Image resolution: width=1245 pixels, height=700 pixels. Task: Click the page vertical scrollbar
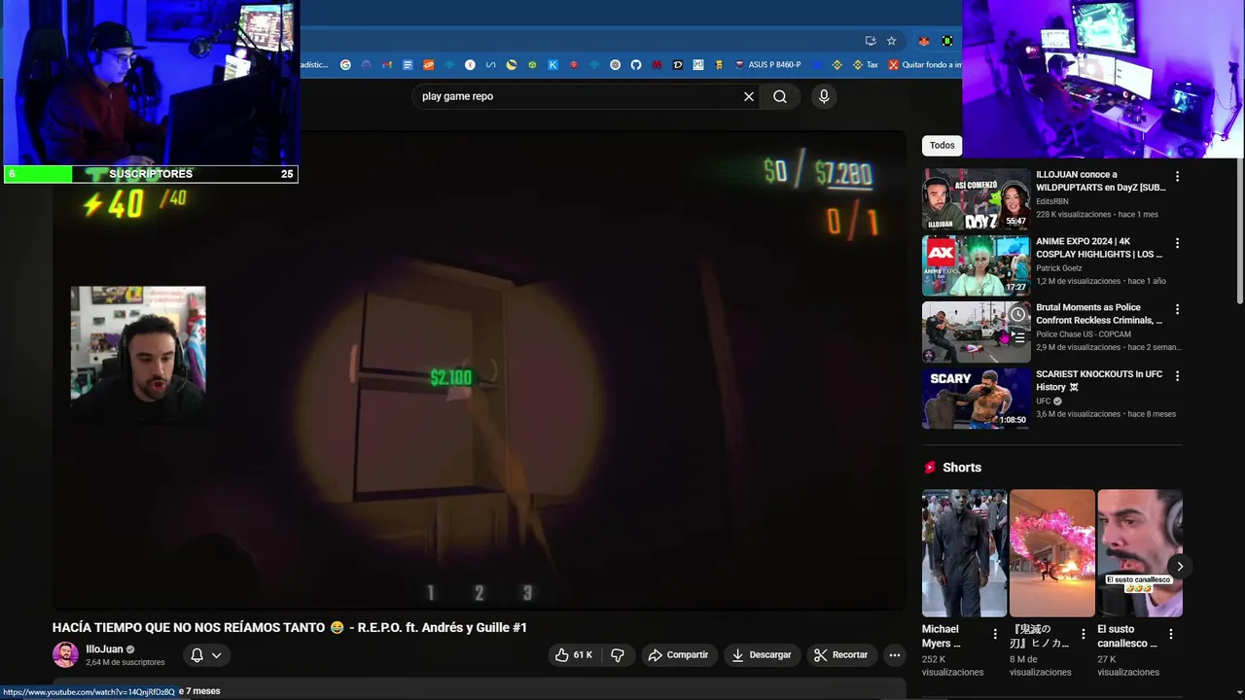[x=1239, y=233]
